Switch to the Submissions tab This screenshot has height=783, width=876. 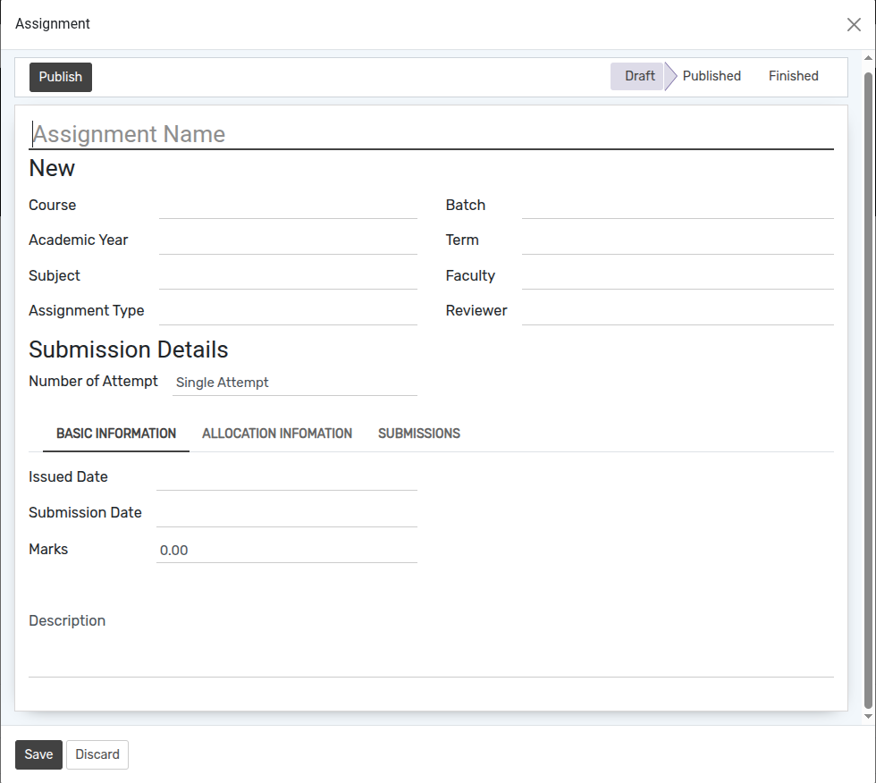pos(419,434)
